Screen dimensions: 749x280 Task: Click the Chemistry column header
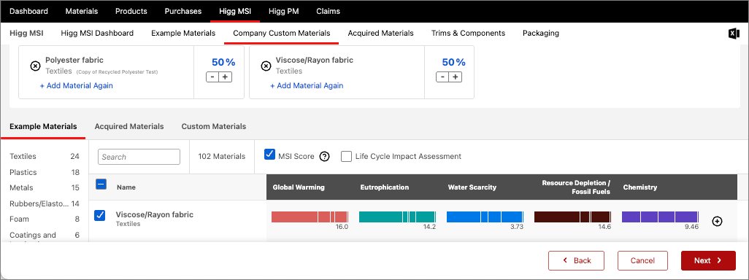click(x=640, y=187)
